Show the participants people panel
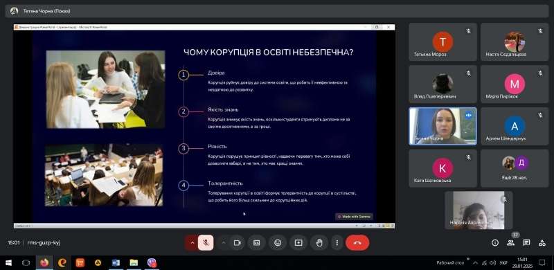554x270 pixels. click(510, 243)
